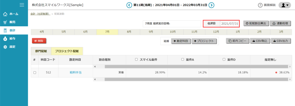Click the 実働 ratio type cell
This screenshot has height=106, width=295.
click(109, 73)
